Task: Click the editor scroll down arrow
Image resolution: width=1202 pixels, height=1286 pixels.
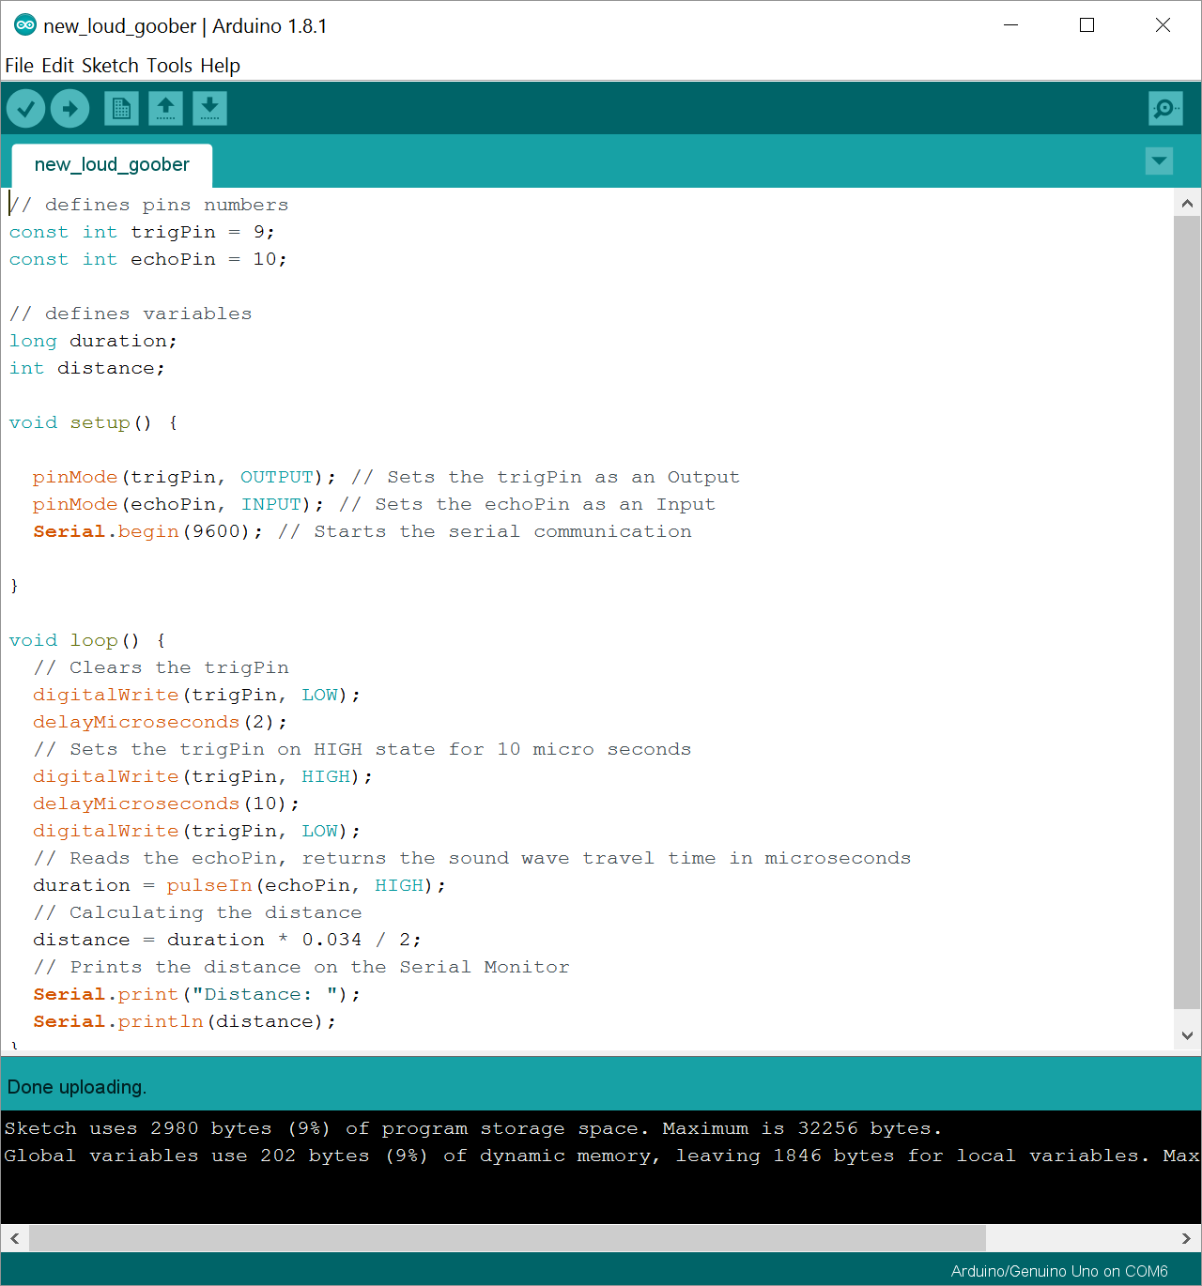Action: 1187,1035
